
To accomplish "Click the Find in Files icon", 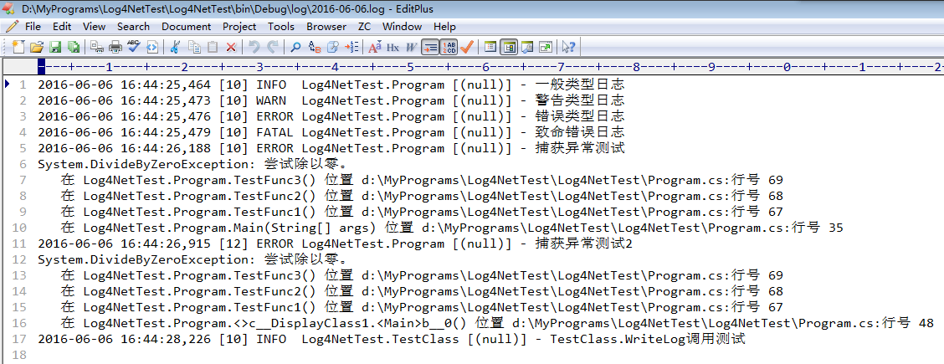I will [x=333, y=47].
